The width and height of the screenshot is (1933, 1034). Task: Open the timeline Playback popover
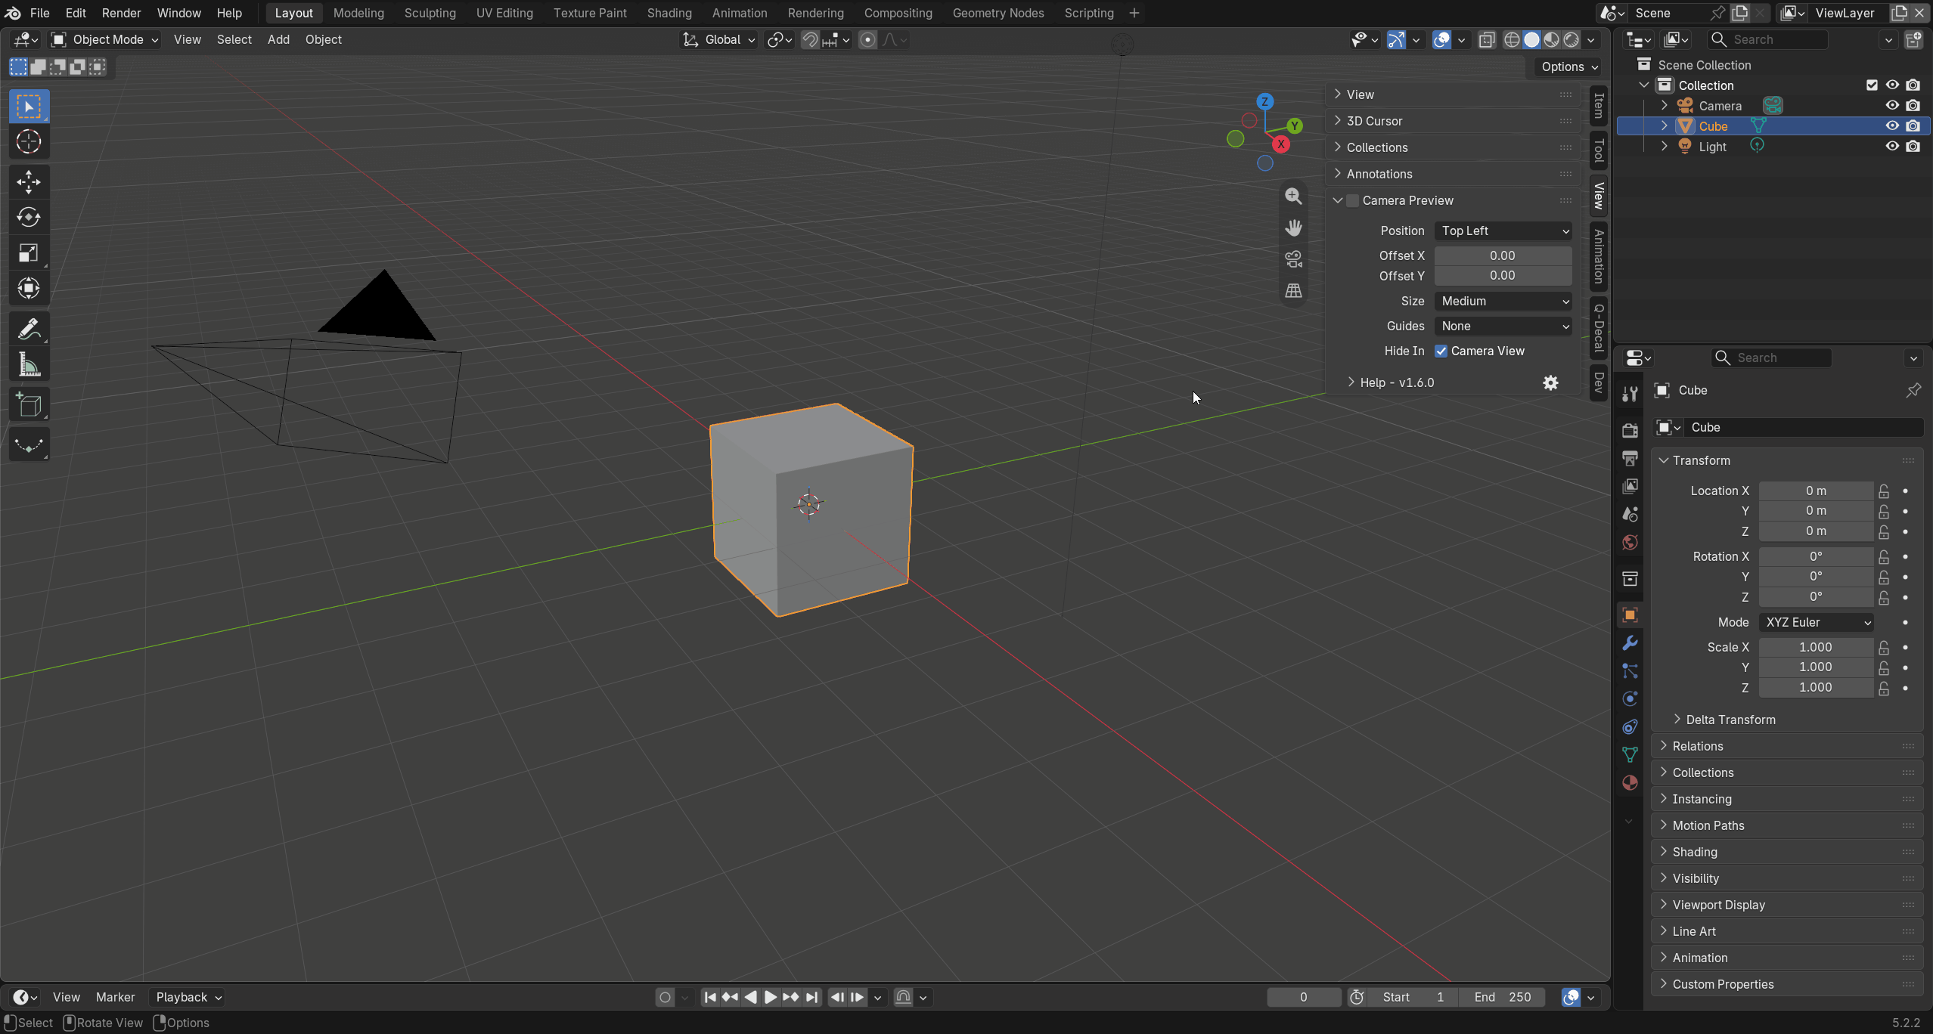188,997
